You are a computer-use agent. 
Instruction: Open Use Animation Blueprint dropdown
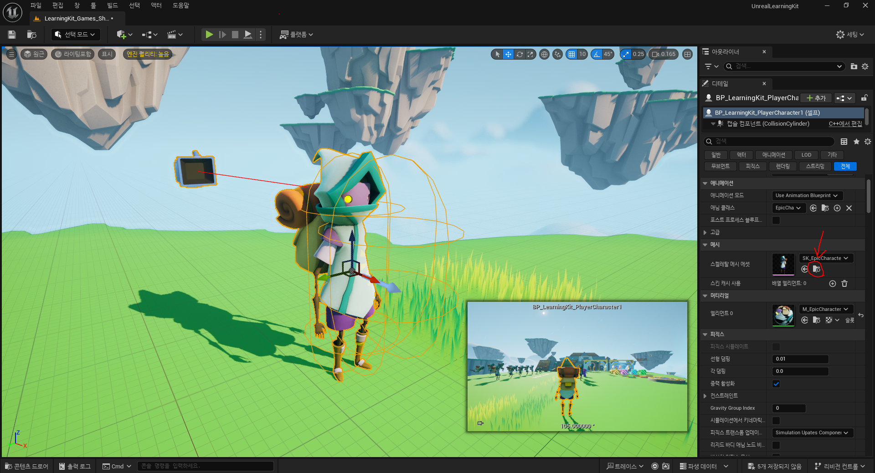click(x=807, y=196)
